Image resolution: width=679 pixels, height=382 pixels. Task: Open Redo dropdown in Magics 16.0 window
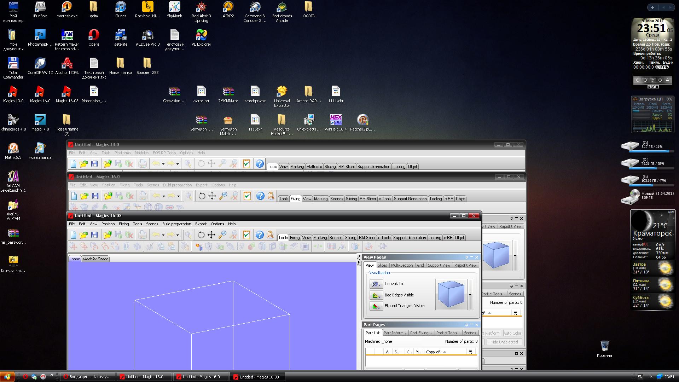point(178,196)
